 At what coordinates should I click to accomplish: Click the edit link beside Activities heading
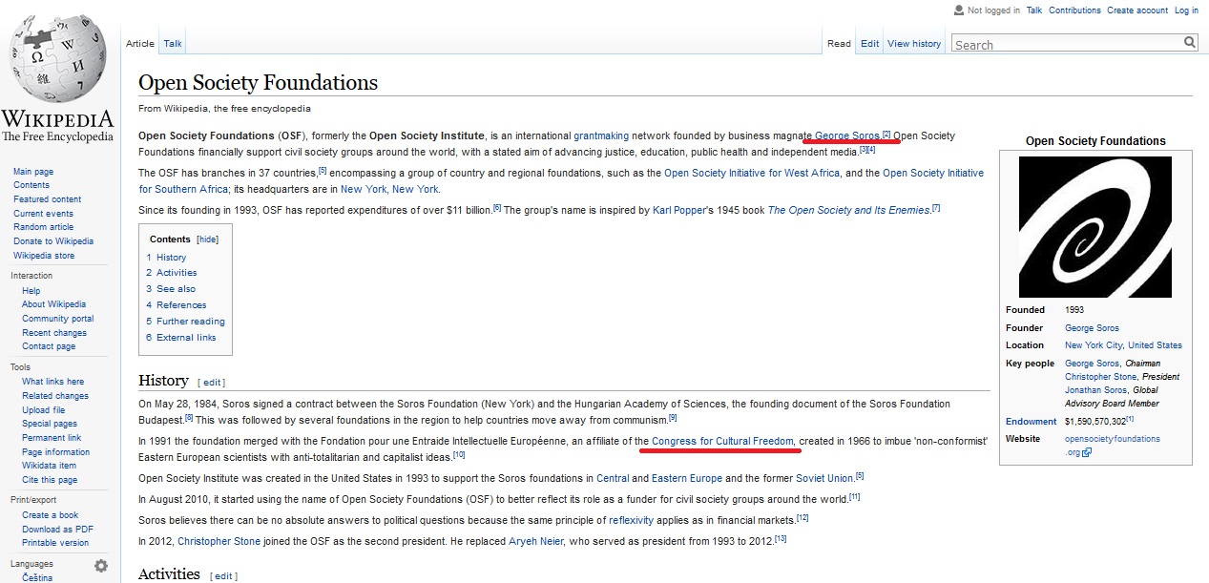(223, 576)
